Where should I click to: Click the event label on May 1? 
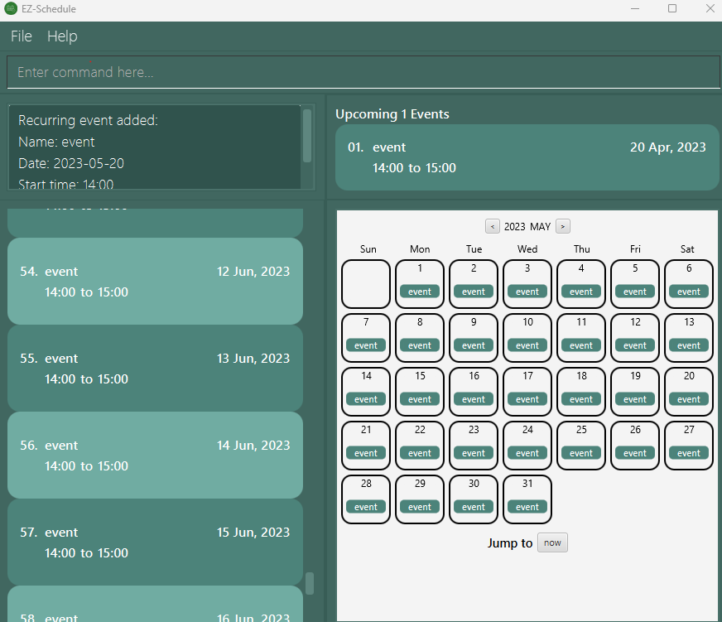[420, 292]
